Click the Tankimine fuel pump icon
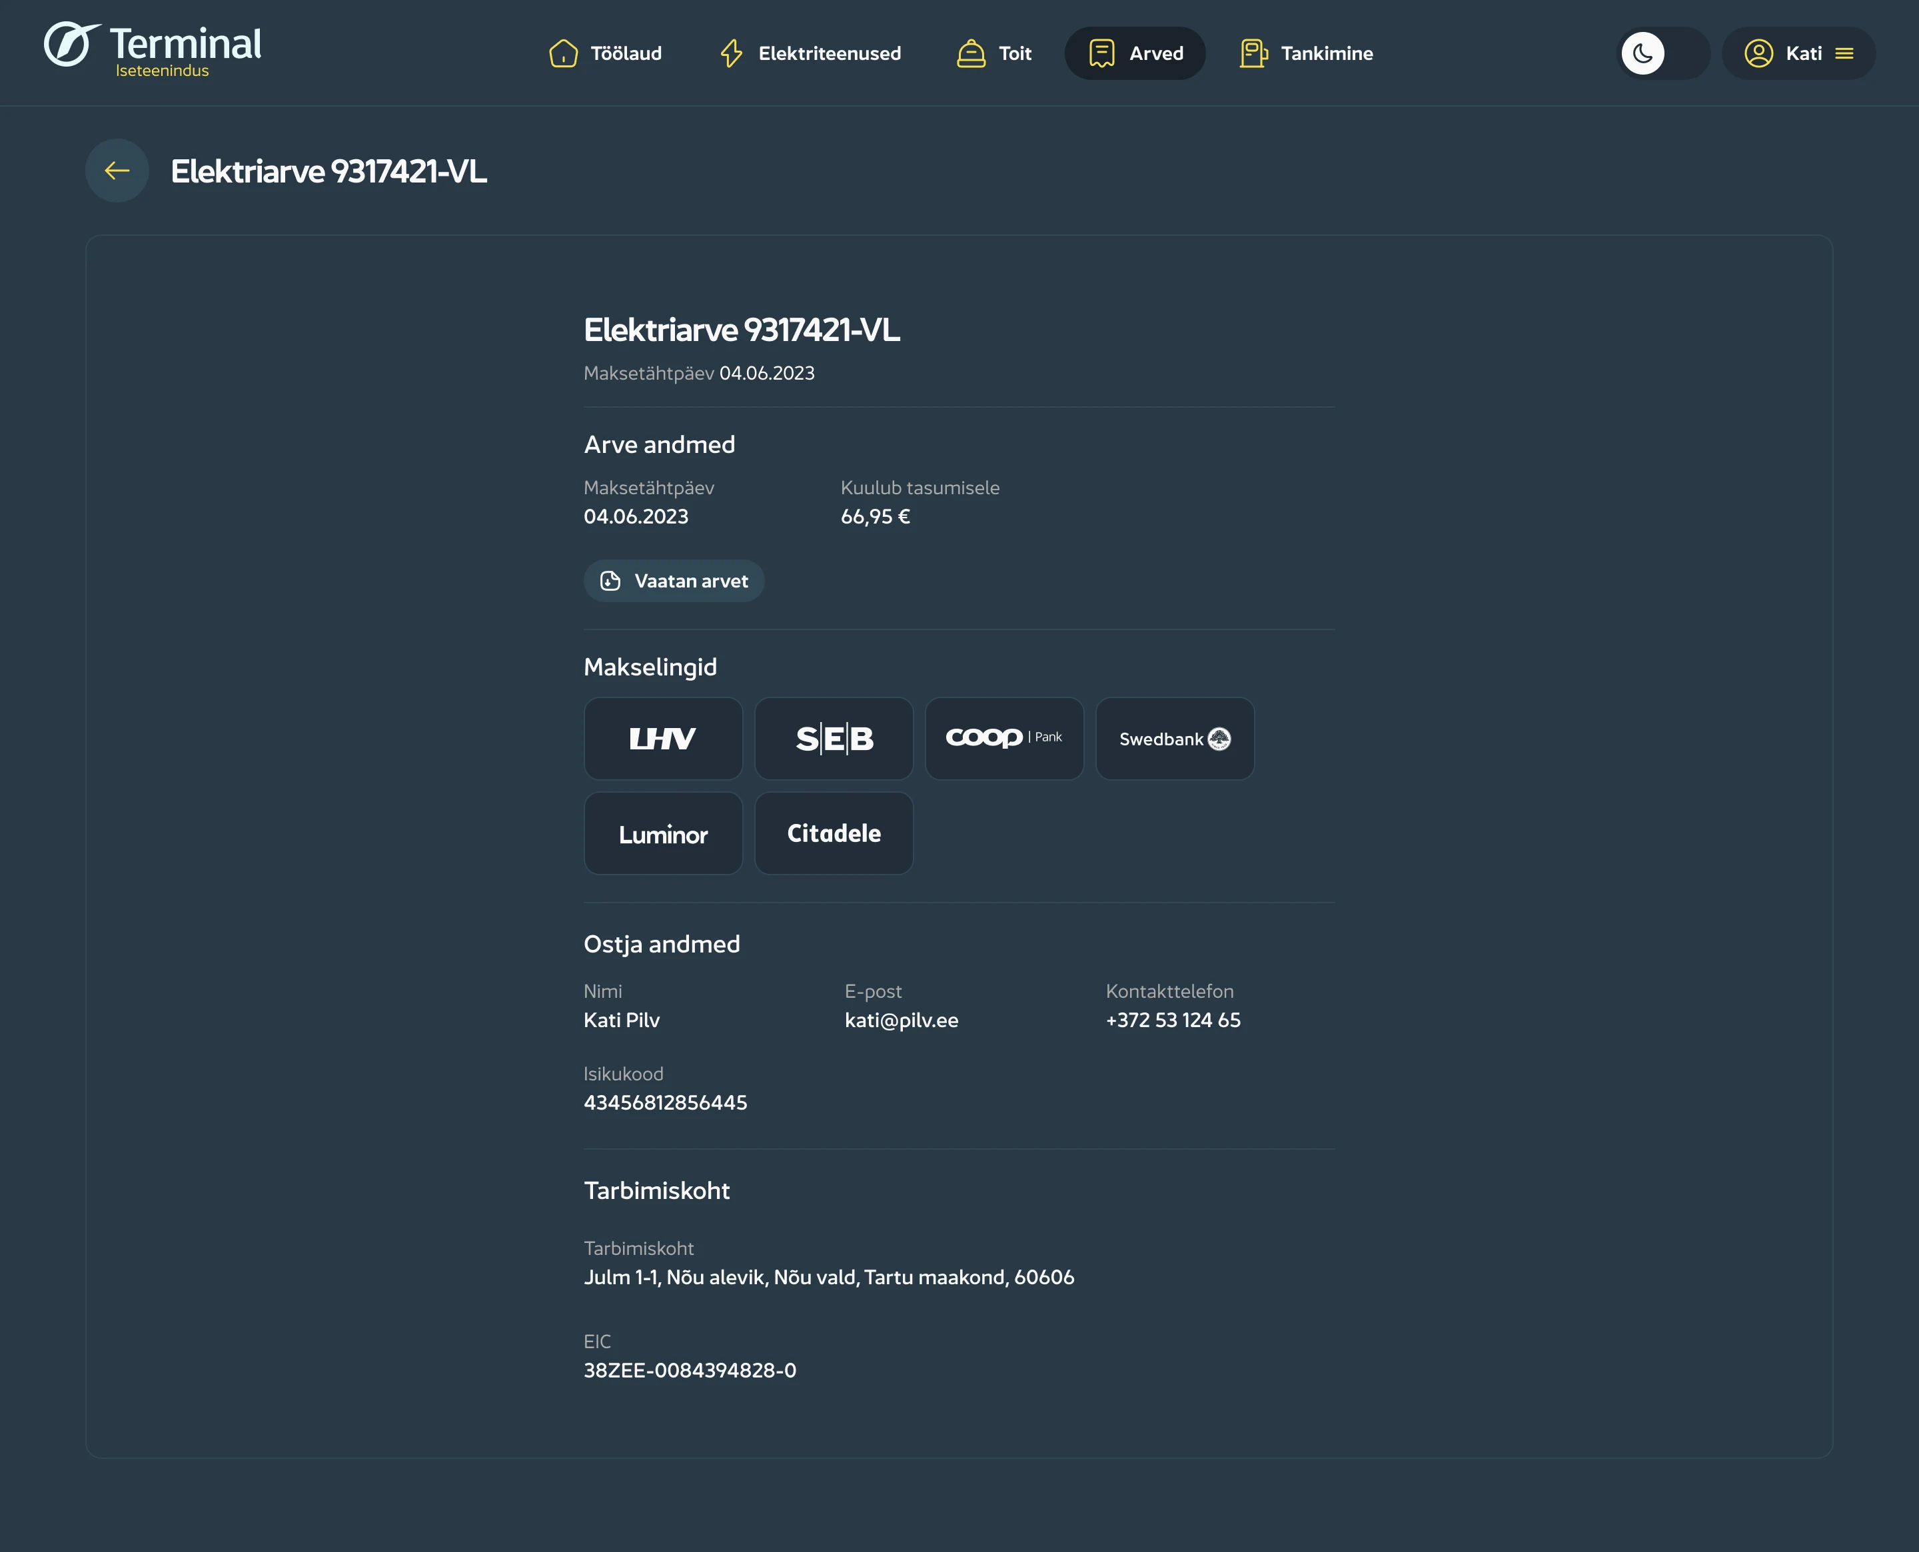The image size is (1919, 1552). coord(1253,54)
